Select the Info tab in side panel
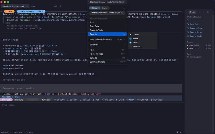The image size is (215, 134). click(x=192, y=12)
